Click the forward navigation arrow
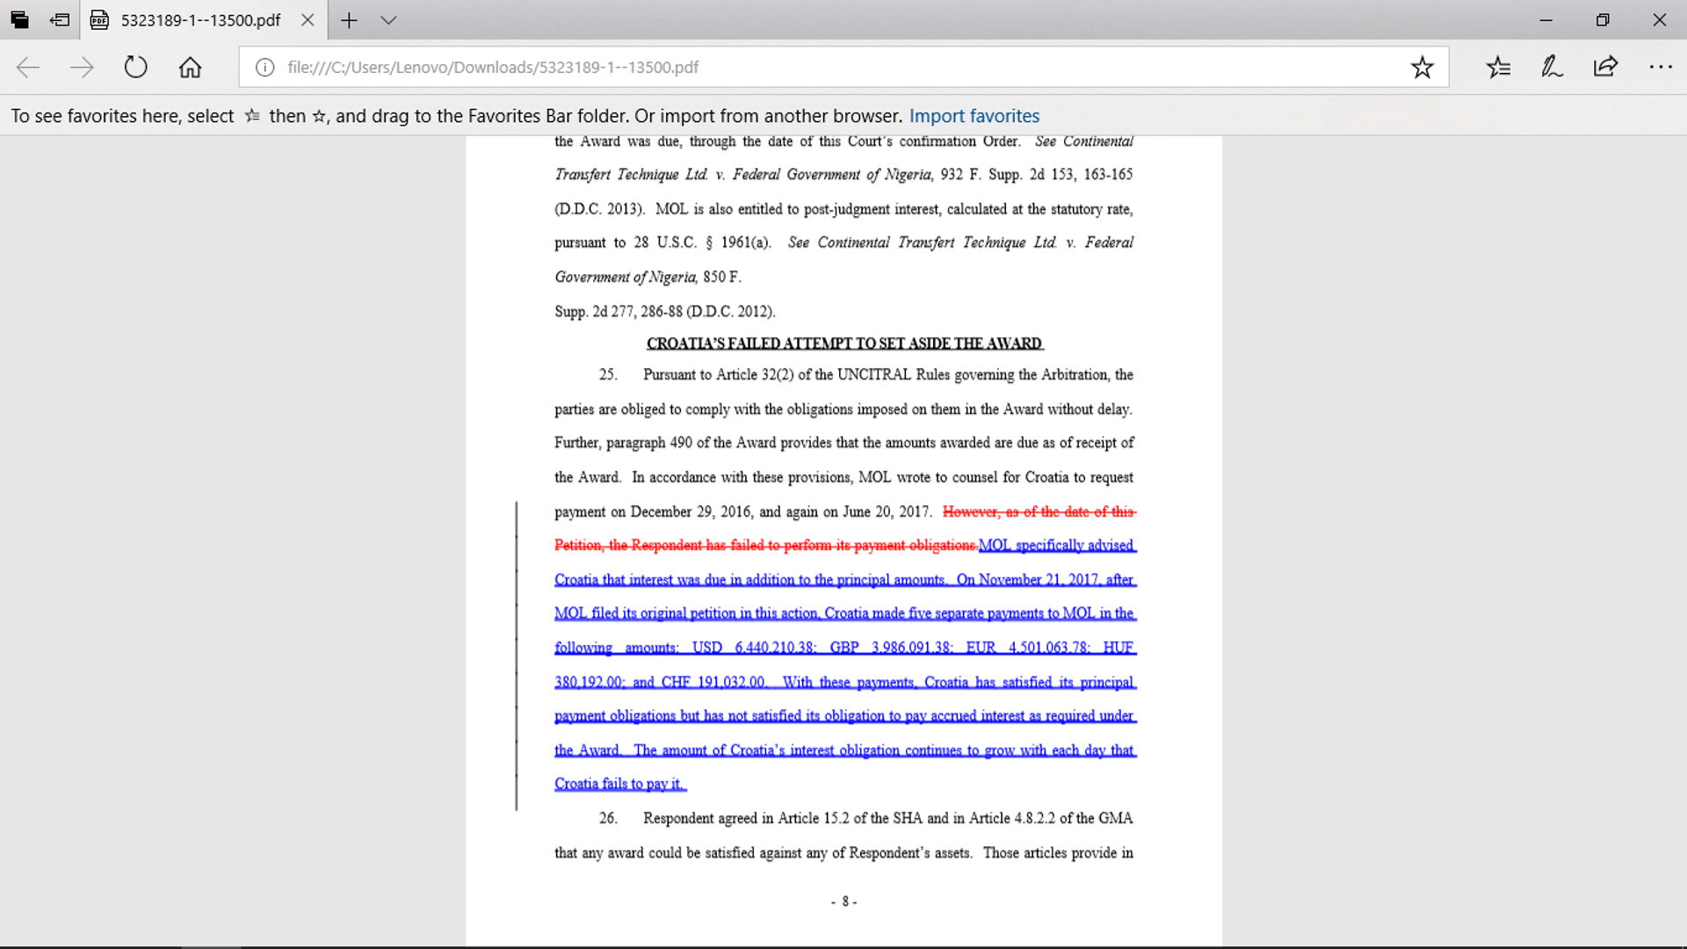1687x949 pixels. [82, 68]
